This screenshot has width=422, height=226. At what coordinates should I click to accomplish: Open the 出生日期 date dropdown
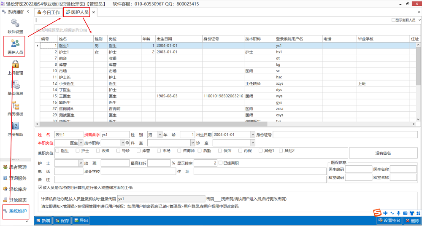tap(252, 134)
